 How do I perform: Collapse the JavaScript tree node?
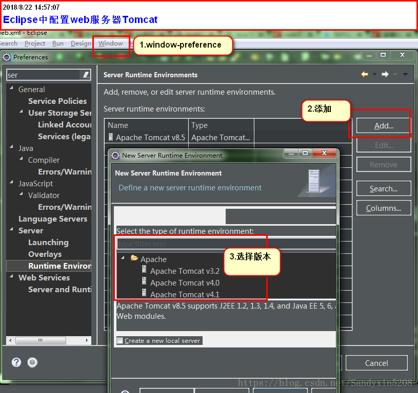[x=11, y=182]
